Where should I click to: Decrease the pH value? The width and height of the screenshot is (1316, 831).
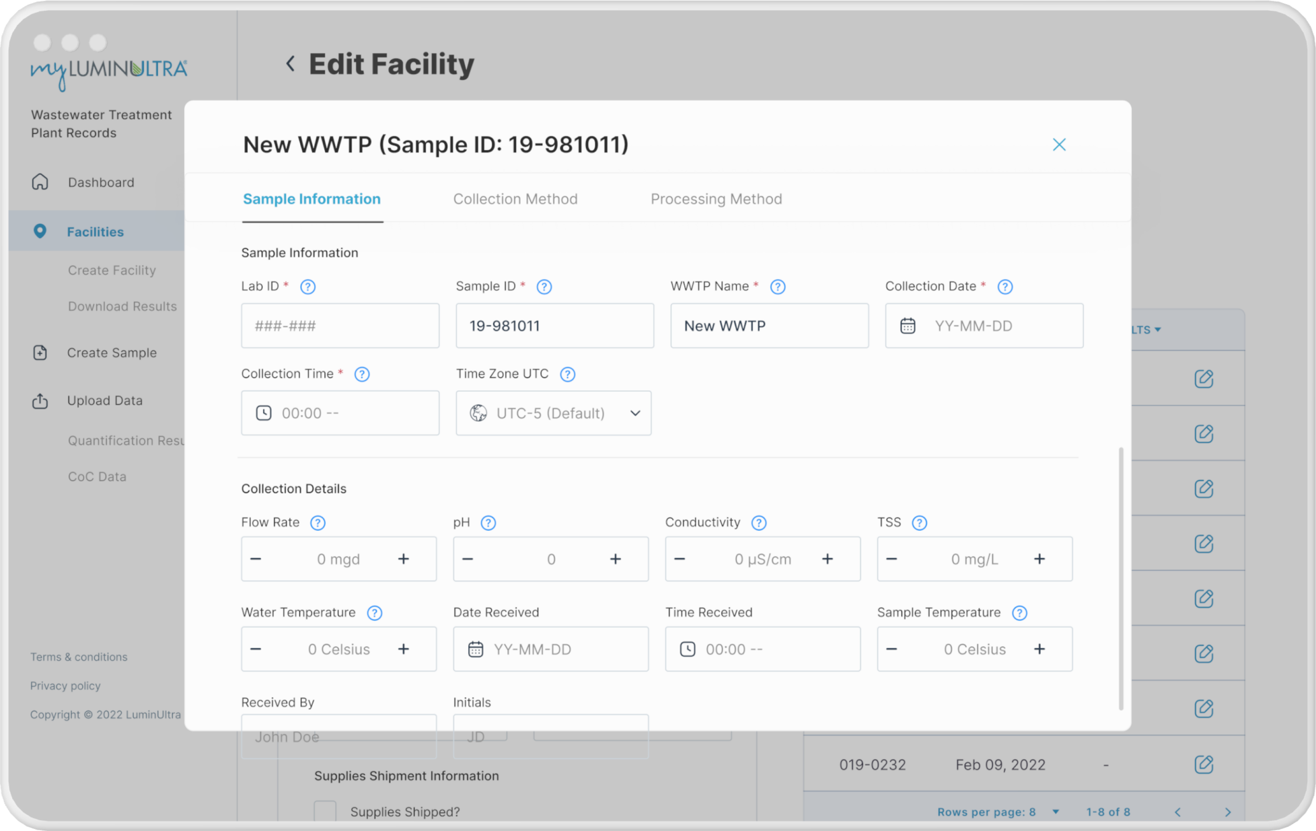point(467,559)
